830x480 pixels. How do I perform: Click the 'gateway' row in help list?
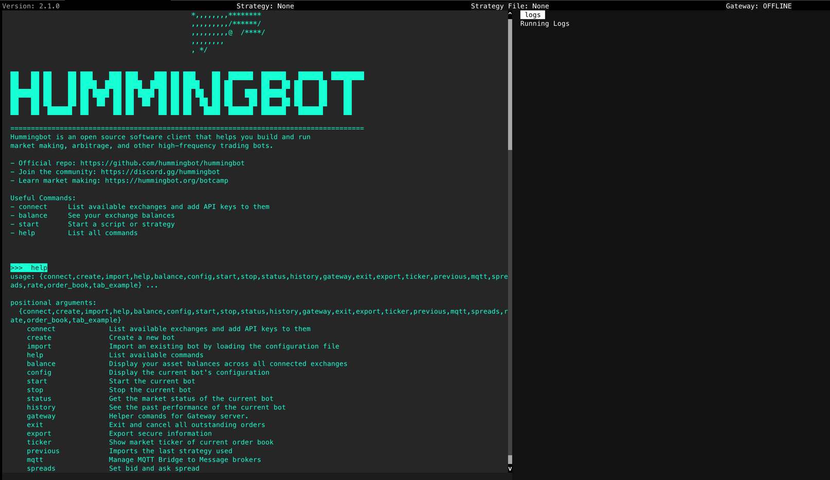click(138, 416)
